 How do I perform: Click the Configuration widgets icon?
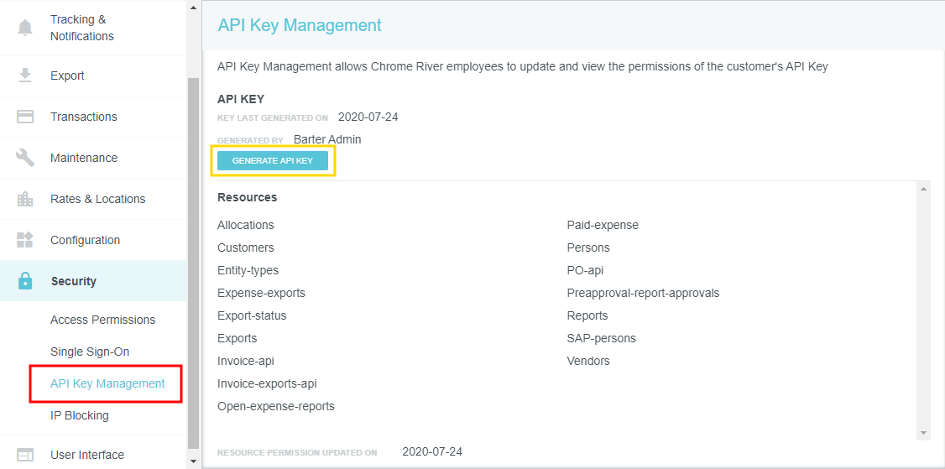click(x=25, y=240)
